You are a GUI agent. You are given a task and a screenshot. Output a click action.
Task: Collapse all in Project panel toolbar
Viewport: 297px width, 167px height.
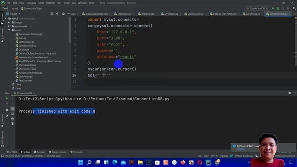click(x=57, y=14)
